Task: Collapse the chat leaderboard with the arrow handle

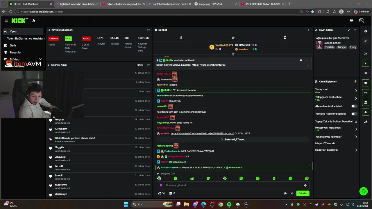Action: 233,54
